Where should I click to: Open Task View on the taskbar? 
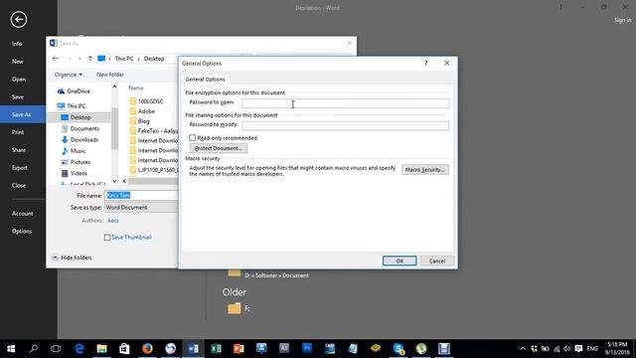(x=56, y=349)
